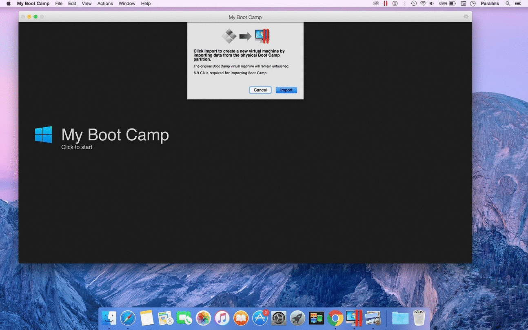Open Mission Control icon in Dock
Image resolution: width=528 pixels, height=330 pixels.
[316, 318]
